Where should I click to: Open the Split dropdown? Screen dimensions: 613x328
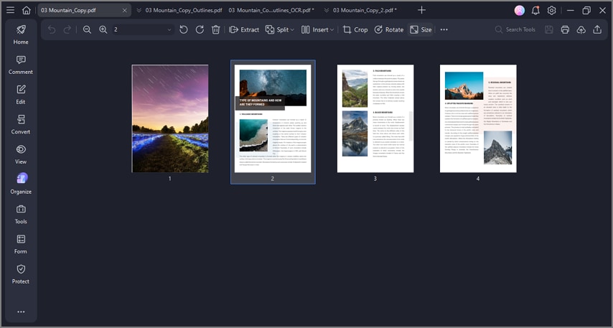279,29
